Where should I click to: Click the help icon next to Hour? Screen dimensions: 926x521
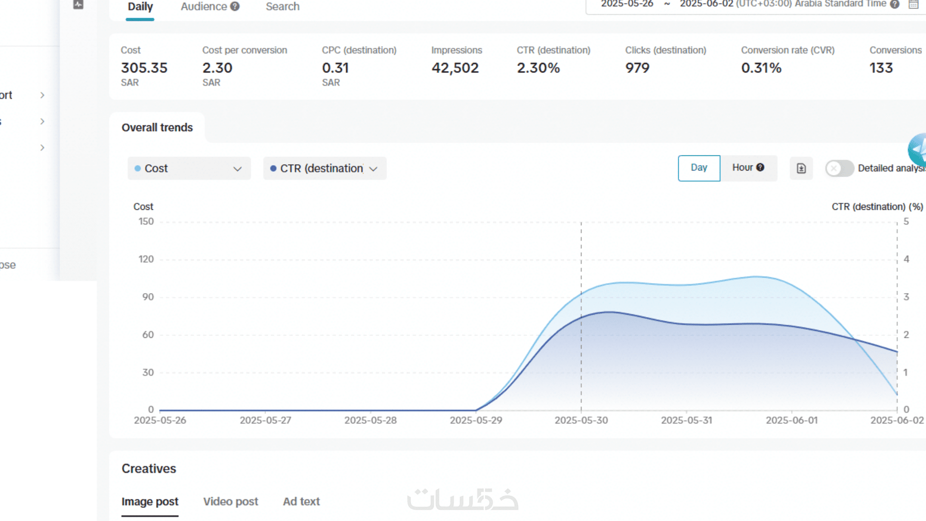tap(761, 167)
